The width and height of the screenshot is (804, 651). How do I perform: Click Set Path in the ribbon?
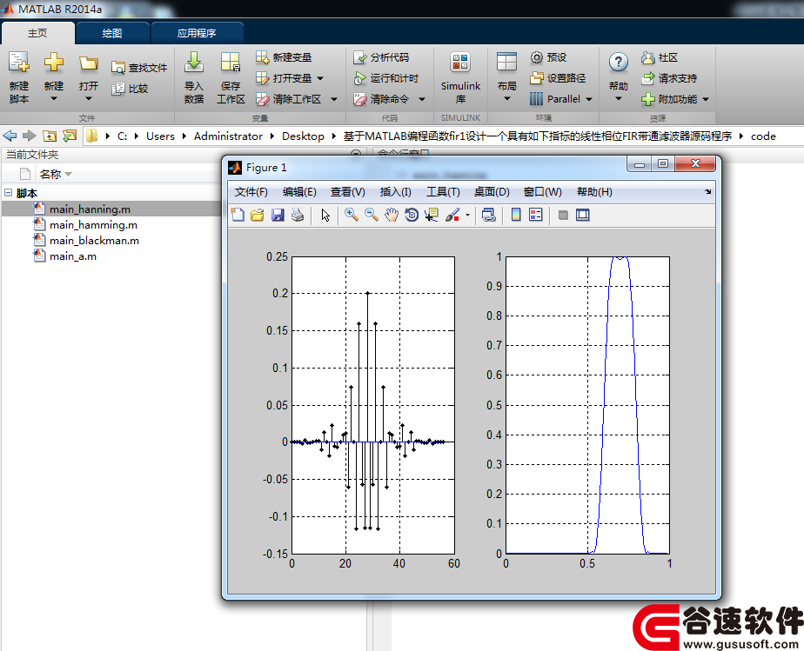558,78
